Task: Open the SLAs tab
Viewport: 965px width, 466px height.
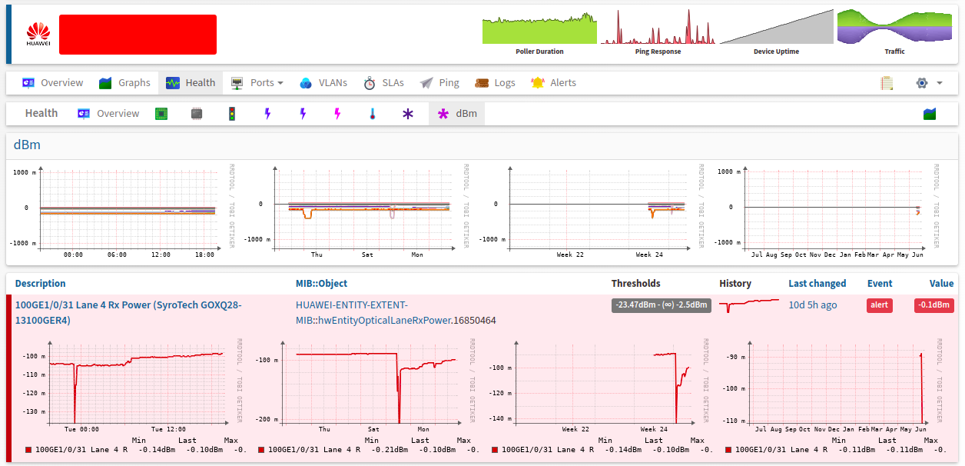Action: click(383, 83)
